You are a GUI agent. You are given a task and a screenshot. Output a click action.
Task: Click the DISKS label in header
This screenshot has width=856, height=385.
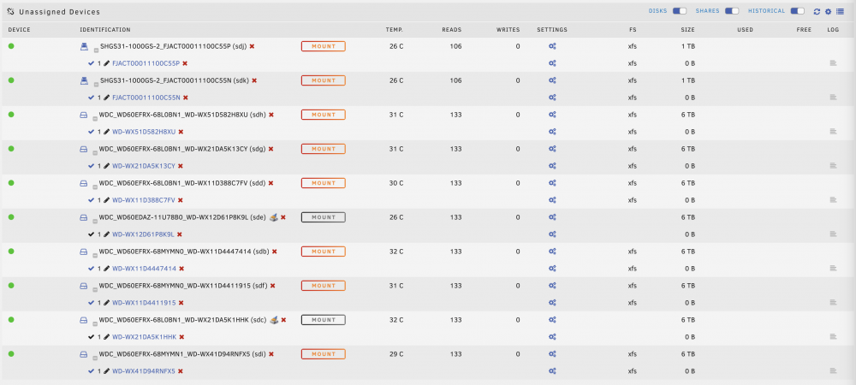(657, 11)
